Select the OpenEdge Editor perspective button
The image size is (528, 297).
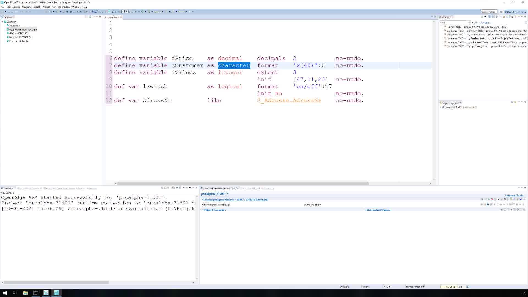coord(515,12)
